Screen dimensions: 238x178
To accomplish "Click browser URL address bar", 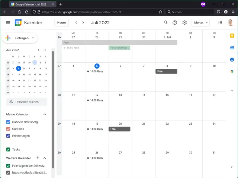I will coord(97,12).
